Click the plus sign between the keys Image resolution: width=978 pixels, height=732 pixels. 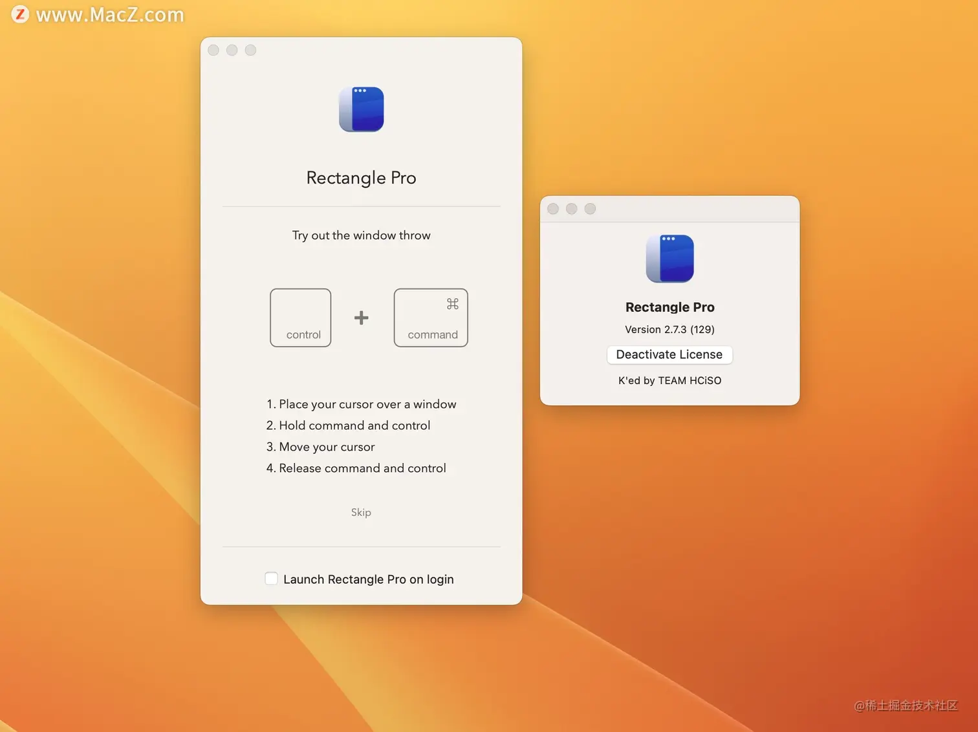[362, 318]
